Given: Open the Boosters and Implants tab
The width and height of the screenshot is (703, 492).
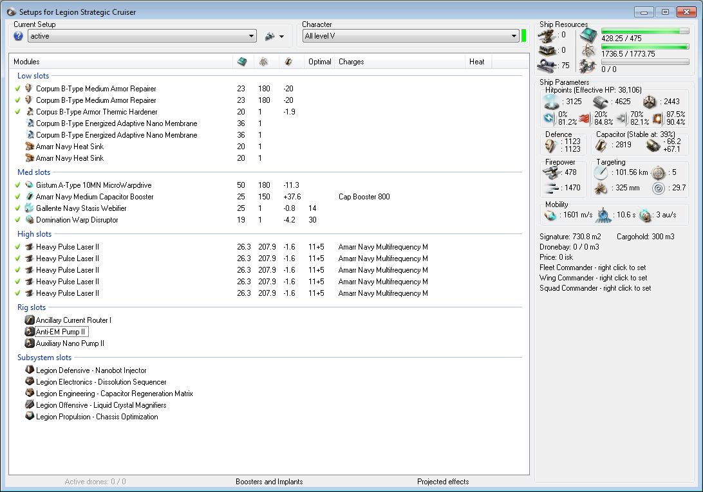Looking at the screenshot, I should click(x=269, y=482).
